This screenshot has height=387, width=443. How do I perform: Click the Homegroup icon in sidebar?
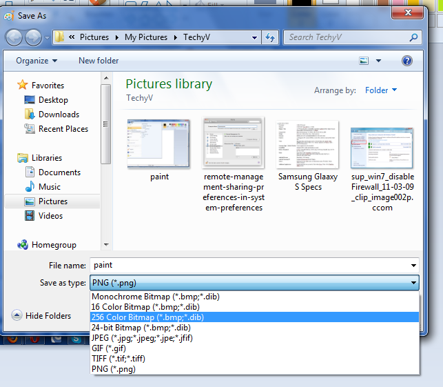[x=23, y=245]
